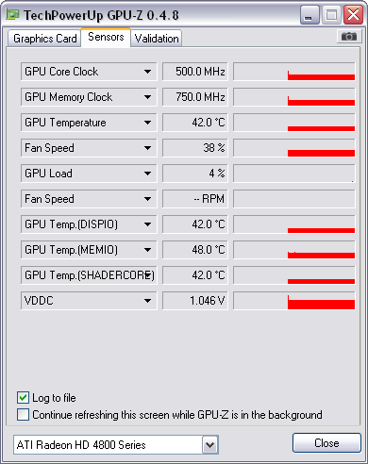Expand the GPU Load dropdown arrow
The width and height of the screenshot is (368, 464).
coord(147,174)
